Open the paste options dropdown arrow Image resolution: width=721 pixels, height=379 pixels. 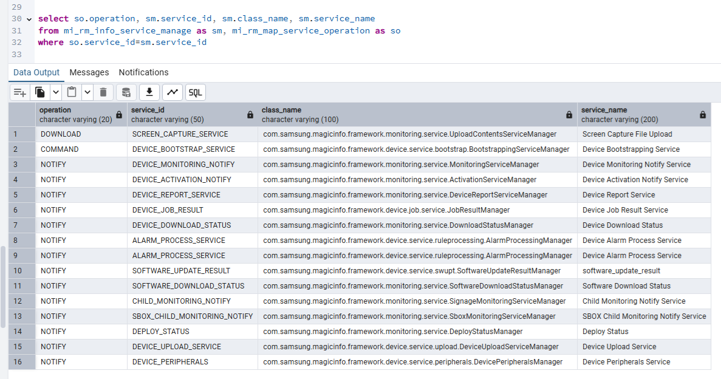87,92
